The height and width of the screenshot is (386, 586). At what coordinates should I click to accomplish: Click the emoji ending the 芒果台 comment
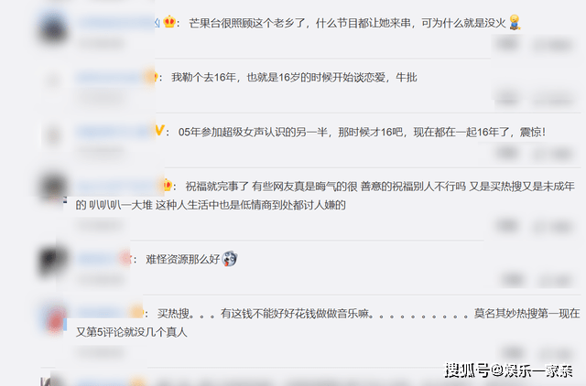[x=515, y=22]
